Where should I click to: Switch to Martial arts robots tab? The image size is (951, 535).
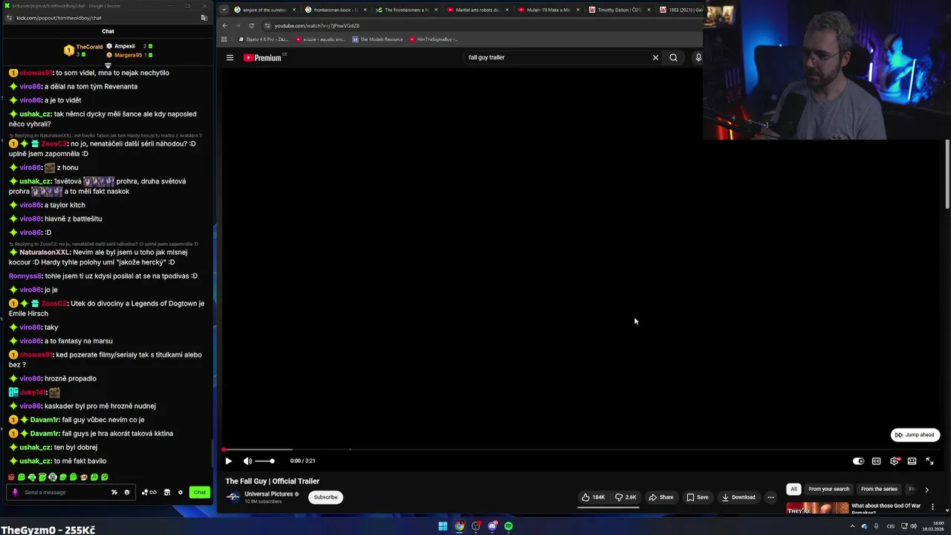point(478,10)
